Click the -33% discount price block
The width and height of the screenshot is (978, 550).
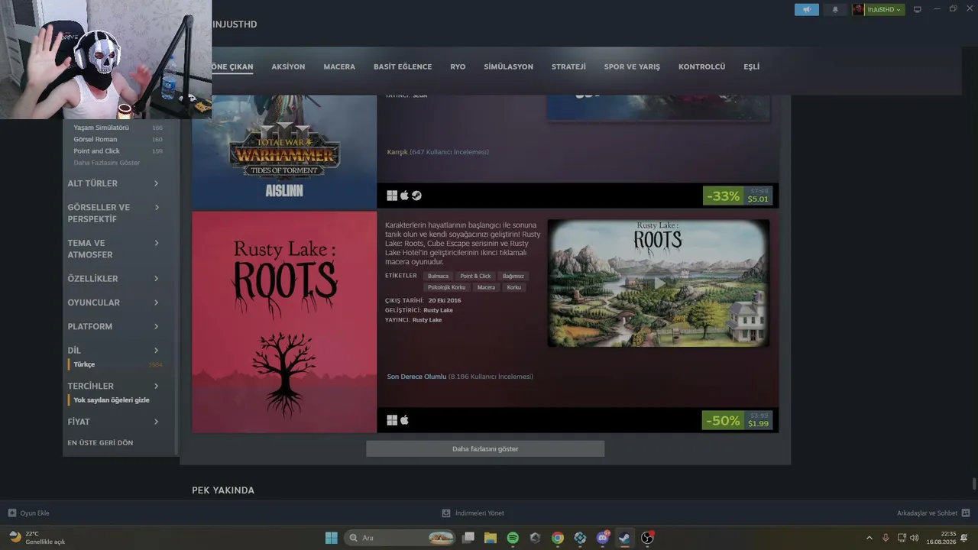coord(737,196)
